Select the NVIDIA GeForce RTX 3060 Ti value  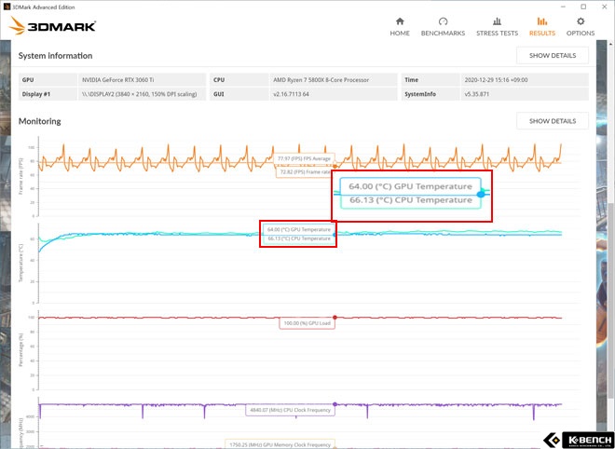[117, 80]
